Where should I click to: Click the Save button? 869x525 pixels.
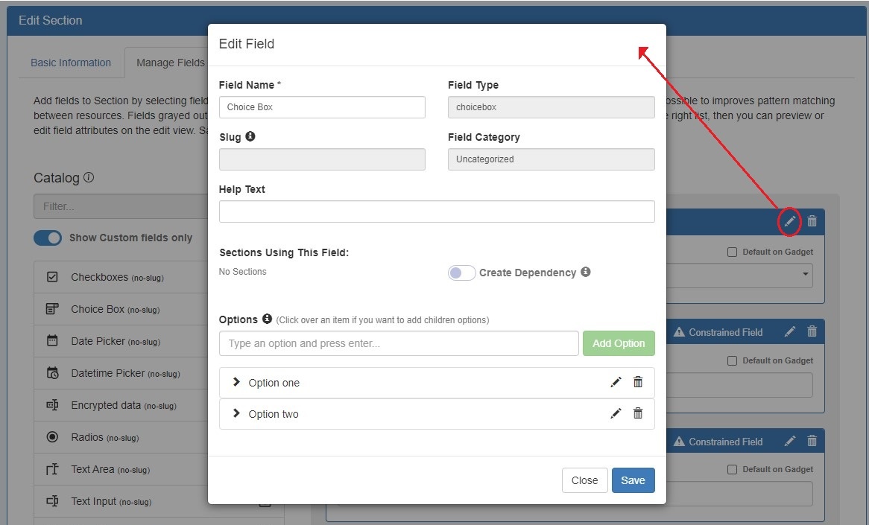click(633, 480)
